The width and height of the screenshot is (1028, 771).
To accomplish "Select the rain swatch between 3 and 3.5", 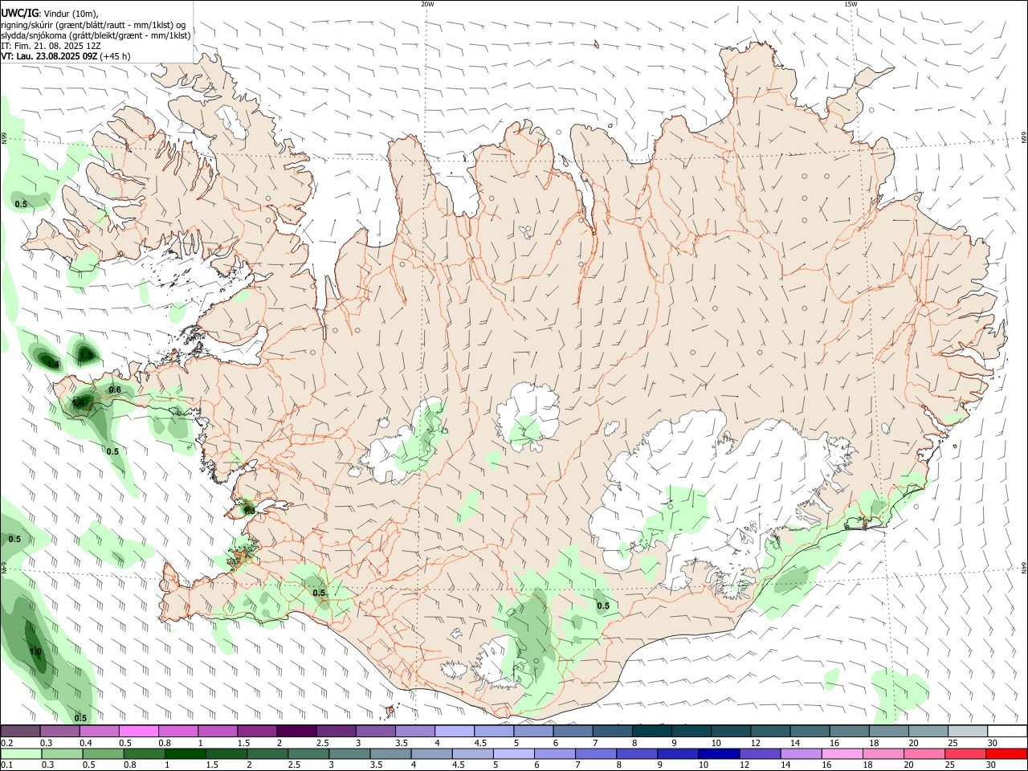I will pyautogui.click(x=349, y=753).
